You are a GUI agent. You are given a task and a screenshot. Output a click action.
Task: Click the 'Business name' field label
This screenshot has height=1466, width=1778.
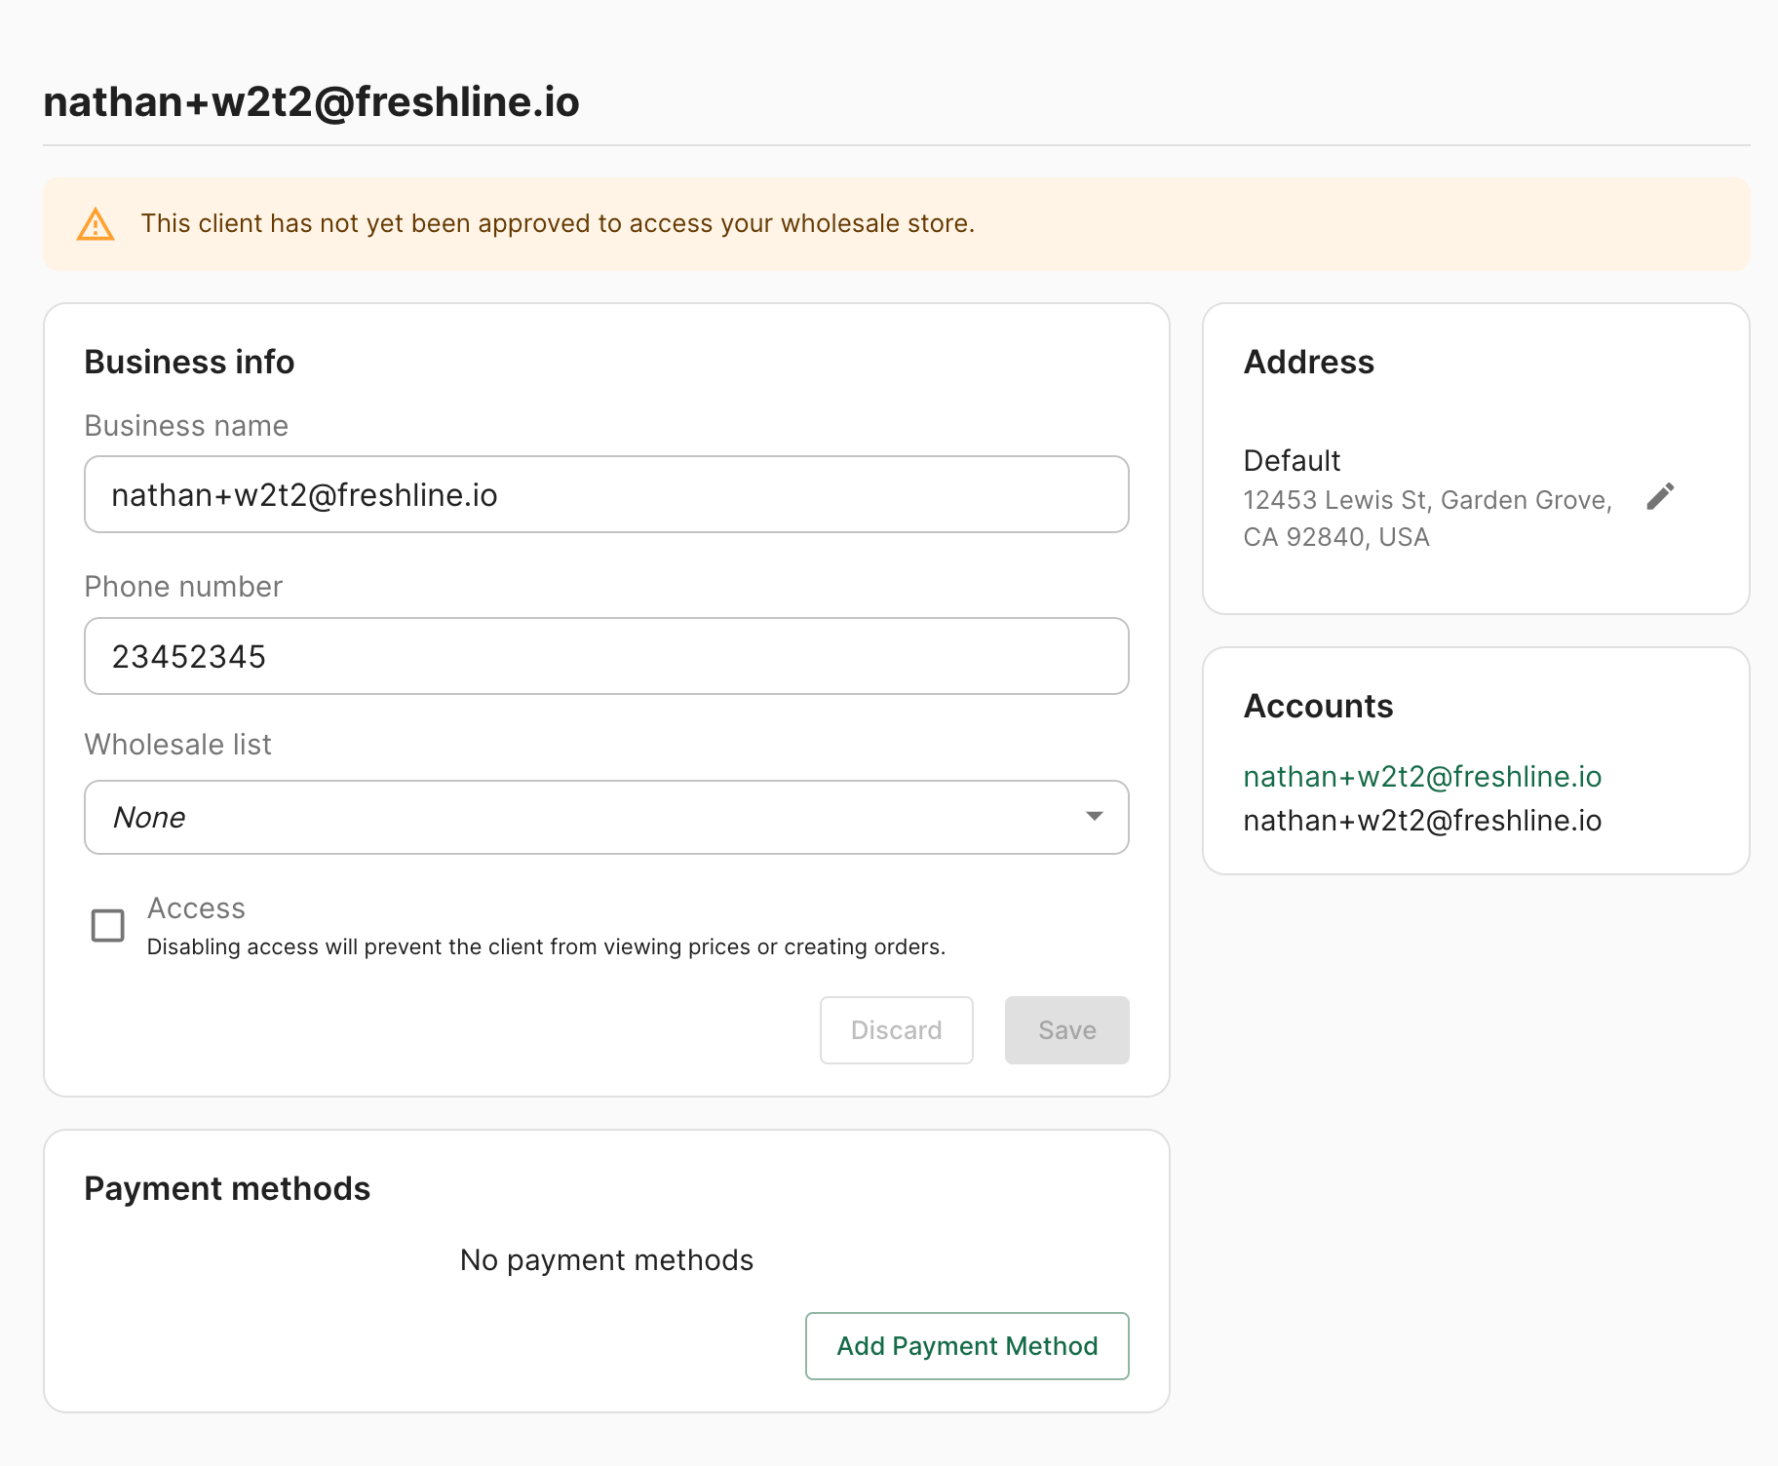coord(186,426)
